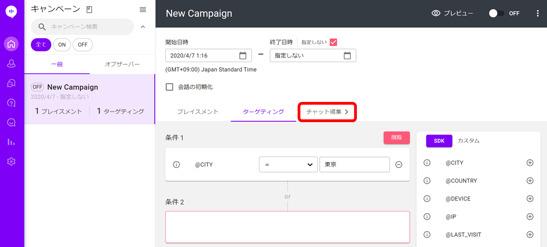Add @CITY variable with plus icon

point(530,163)
